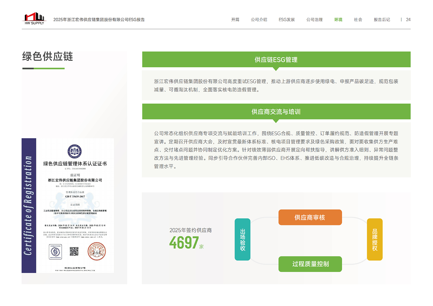Click the blue square accreditation mark

point(55,252)
